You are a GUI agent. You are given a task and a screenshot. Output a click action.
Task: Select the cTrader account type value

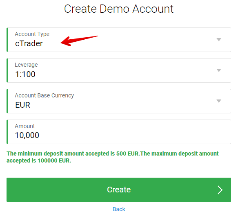29,43
